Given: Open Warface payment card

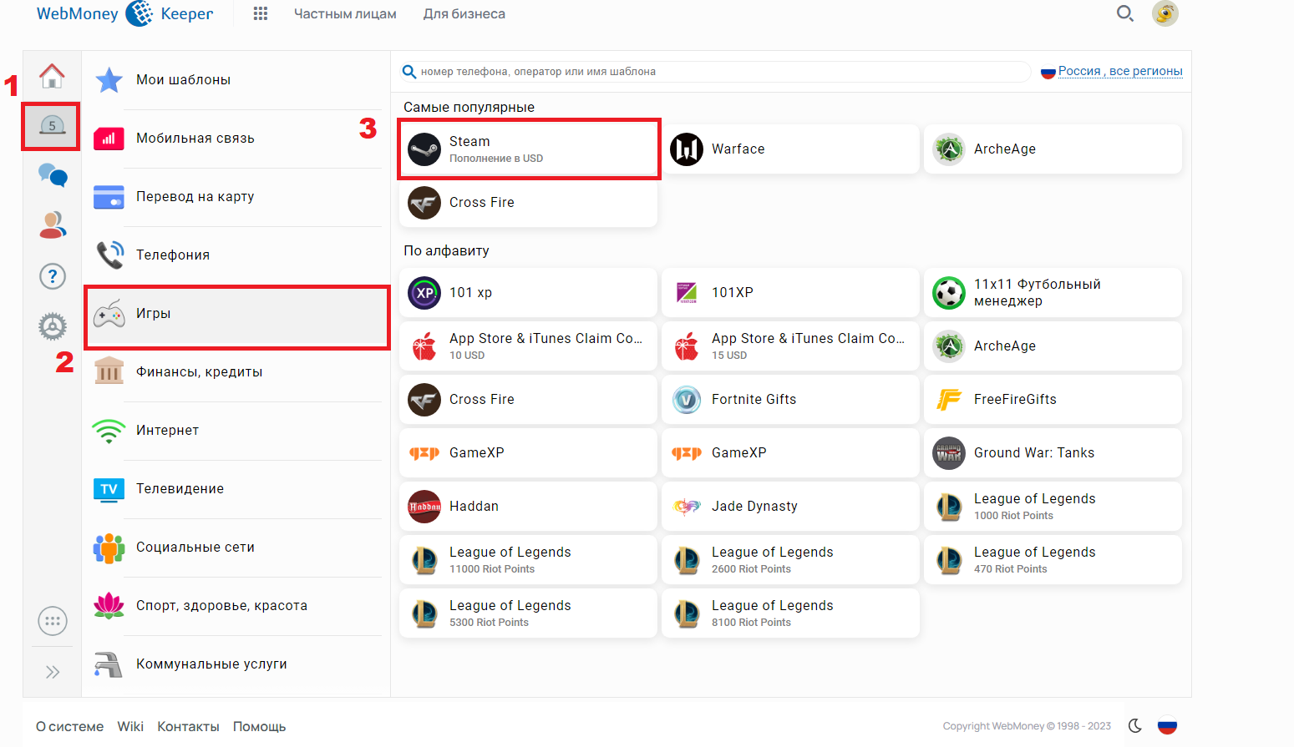Looking at the screenshot, I should [x=790, y=149].
